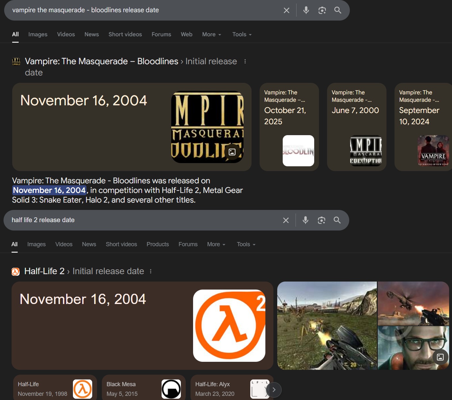The image size is (452, 400).
Task: Click the large November 16, 2004 Bloodlines date
Action: (x=84, y=100)
